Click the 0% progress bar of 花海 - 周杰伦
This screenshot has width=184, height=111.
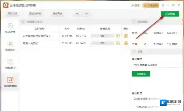pos(102,43)
